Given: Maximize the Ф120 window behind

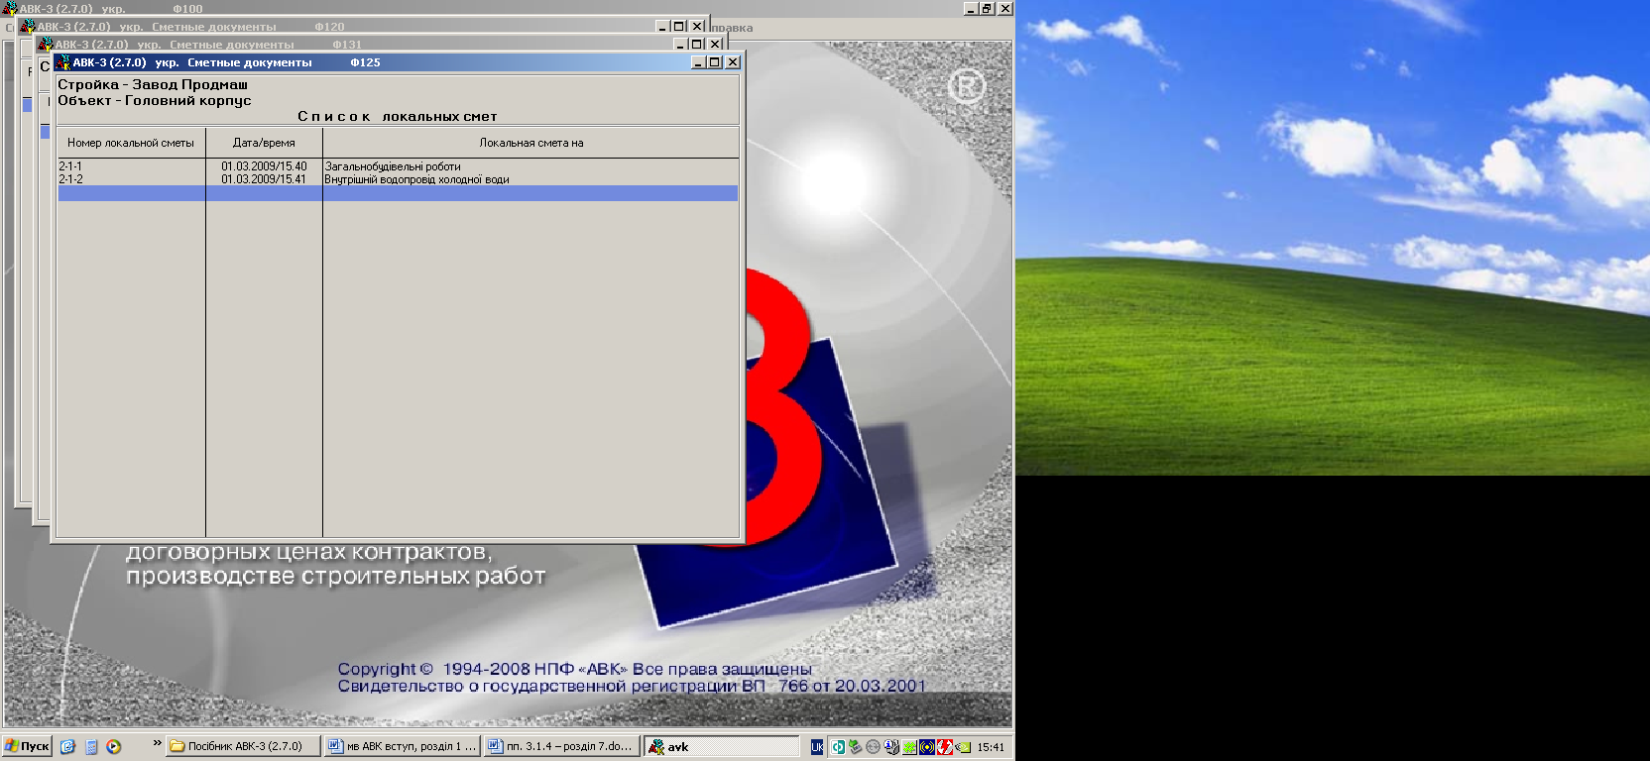Looking at the screenshot, I should click(x=679, y=27).
